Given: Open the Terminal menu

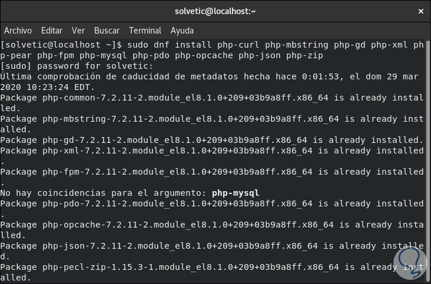Looking at the screenshot, I should (145, 31).
